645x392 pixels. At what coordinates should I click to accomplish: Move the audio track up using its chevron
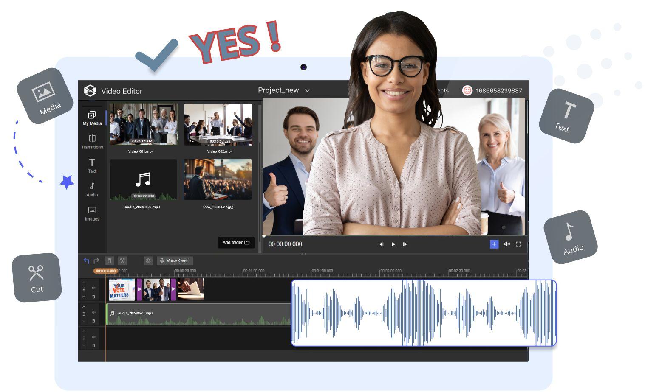[x=84, y=307]
